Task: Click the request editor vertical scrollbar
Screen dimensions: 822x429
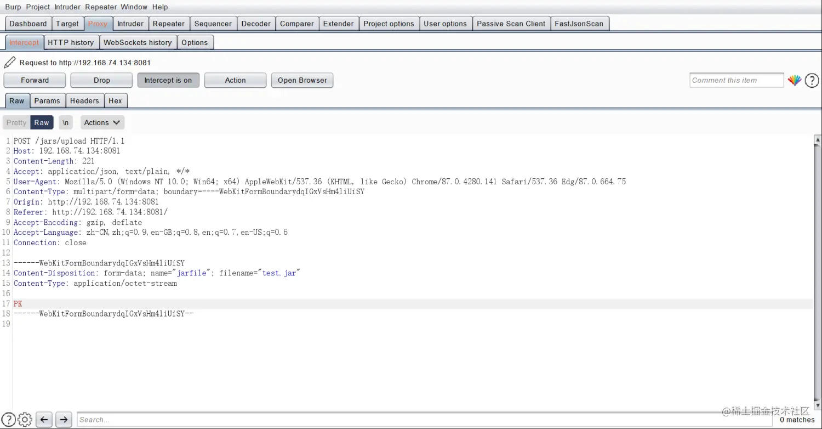Action: (x=818, y=273)
